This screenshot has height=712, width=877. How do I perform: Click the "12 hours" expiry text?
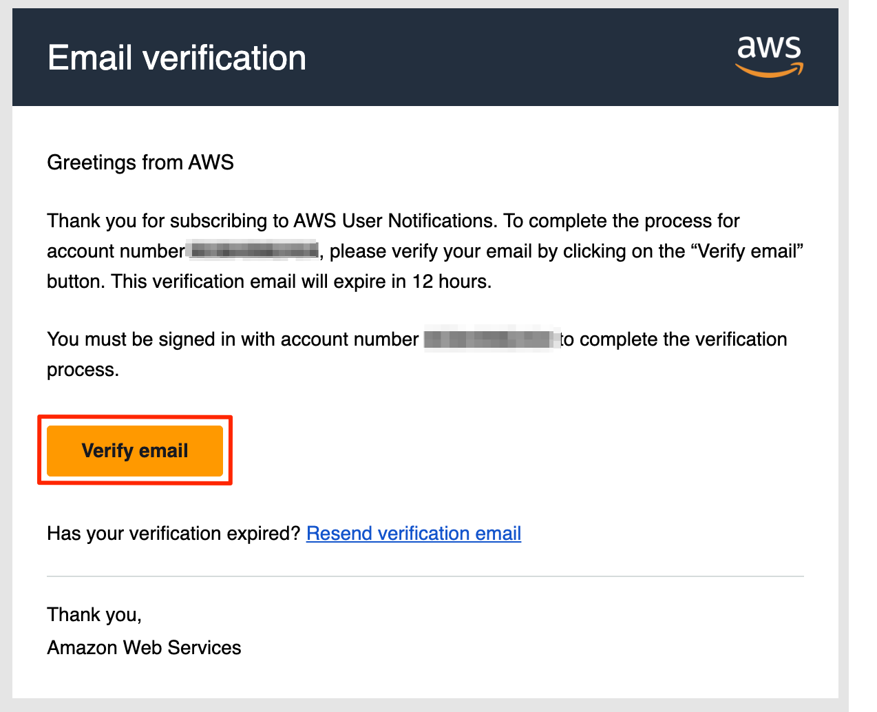[x=450, y=282]
